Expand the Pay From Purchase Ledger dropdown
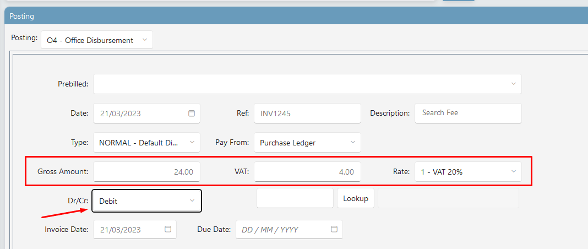The image size is (588, 249). [307, 143]
